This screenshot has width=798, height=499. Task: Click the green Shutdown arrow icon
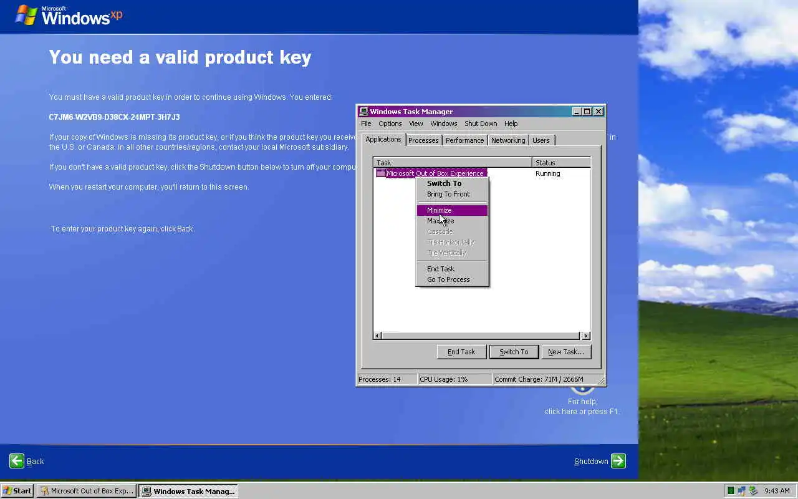[x=618, y=461]
